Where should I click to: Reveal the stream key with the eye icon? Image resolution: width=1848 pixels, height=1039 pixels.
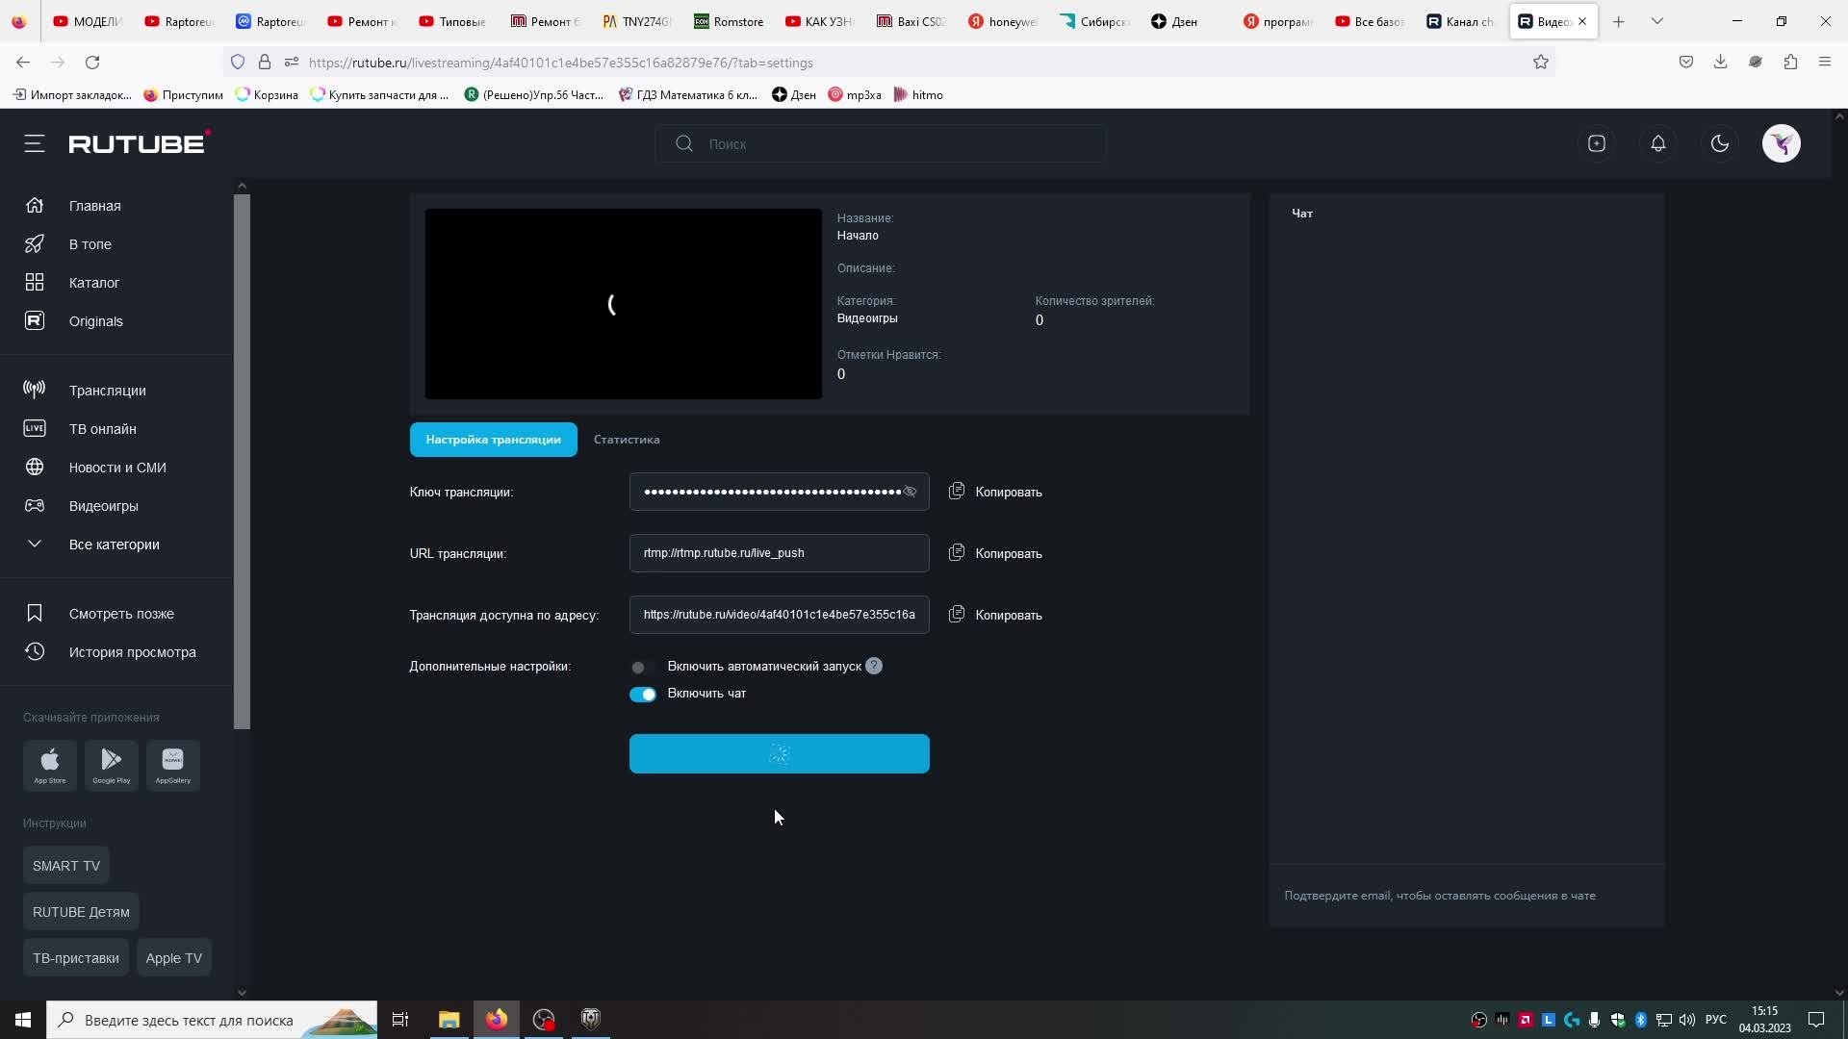point(910,492)
